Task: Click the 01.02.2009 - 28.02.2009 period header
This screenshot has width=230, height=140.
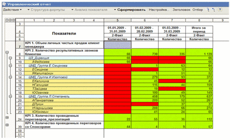Action: (x=145, y=30)
